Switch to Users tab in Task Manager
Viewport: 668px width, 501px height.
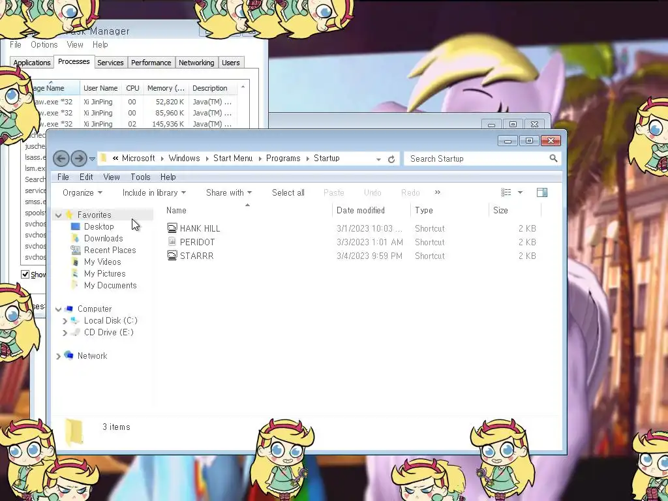pyautogui.click(x=230, y=63)
